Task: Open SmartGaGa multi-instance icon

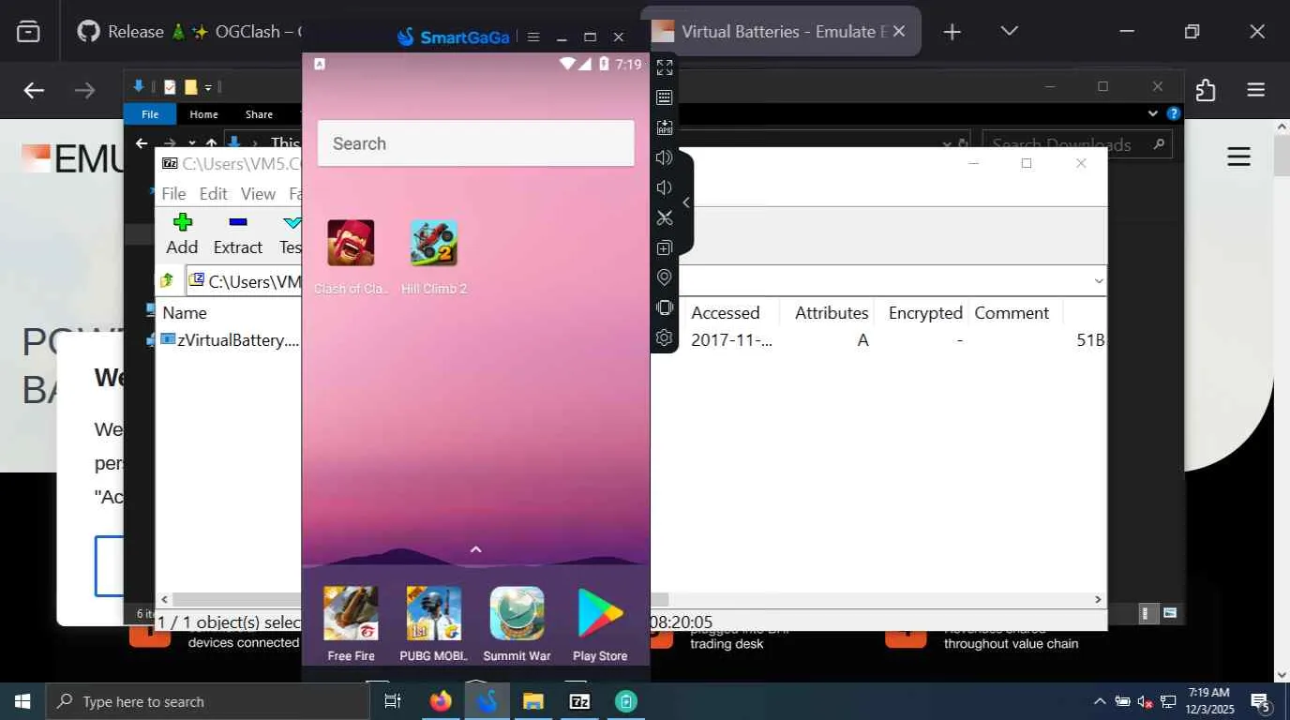Action: tap(665, 247)
